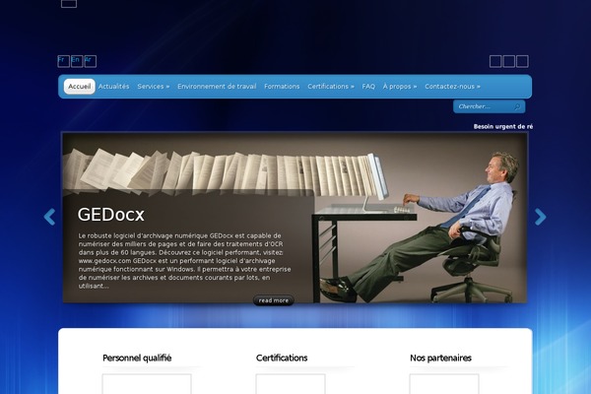Open Environnement de travail page
Viewport: 591px width, 394px height.
click(x=217, y=87)
